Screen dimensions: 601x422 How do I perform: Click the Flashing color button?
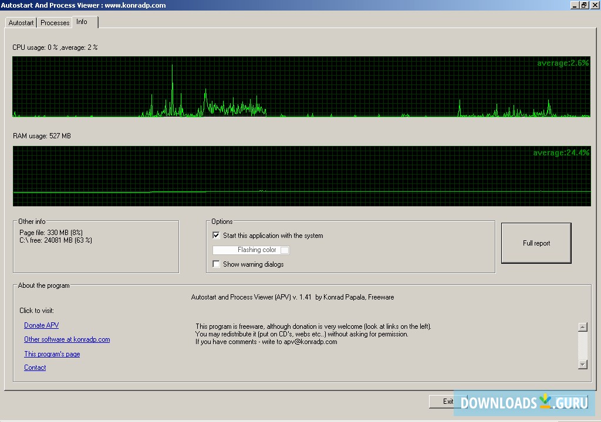pyautogui.click(x=251, y=250)
